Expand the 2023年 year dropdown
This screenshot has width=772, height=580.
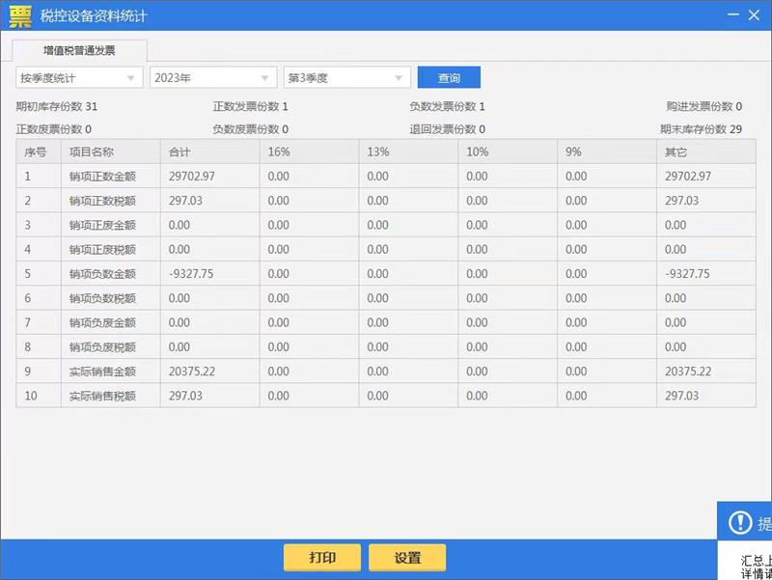[x=212, y=78]
